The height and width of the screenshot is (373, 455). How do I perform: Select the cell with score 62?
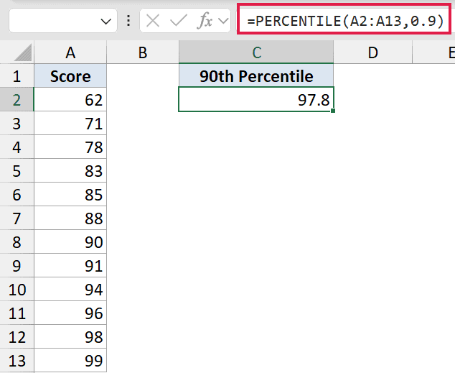pyautogui.click(x=70, y=100)
